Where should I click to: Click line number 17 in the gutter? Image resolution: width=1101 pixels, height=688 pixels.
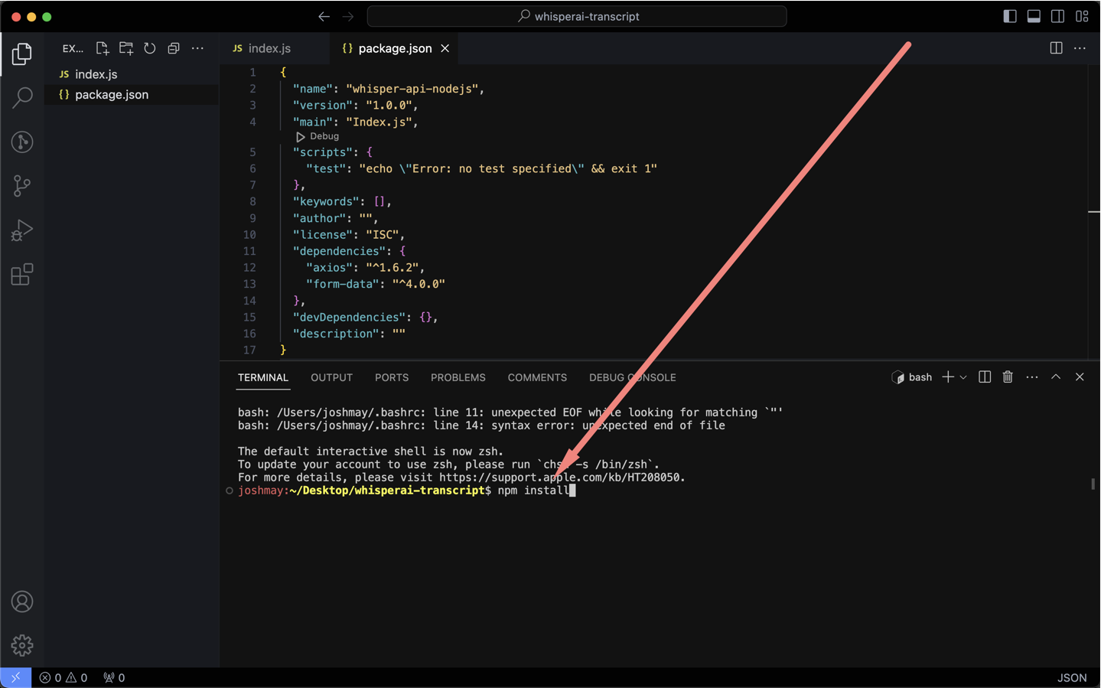pos(249,351)
